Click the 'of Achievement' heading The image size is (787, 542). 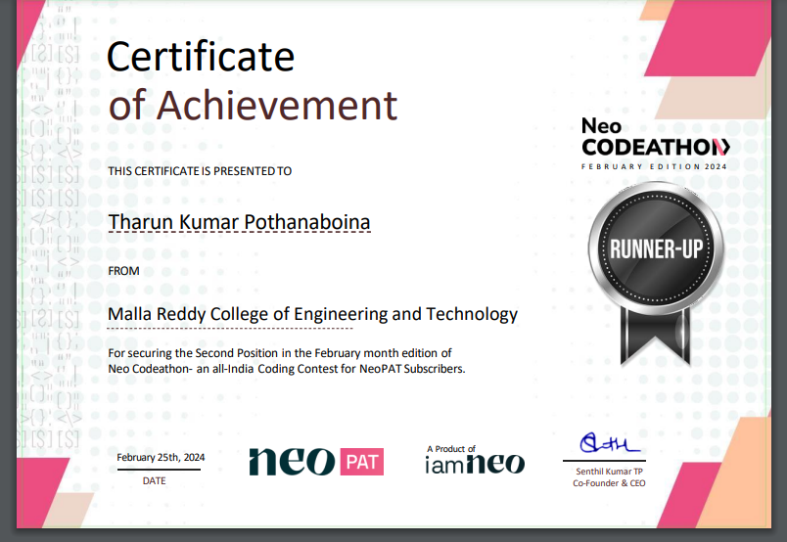(253, 105)
